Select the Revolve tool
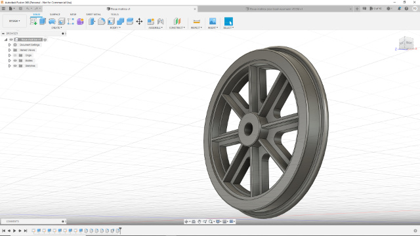Screen dimensions: 420x236 click(52, 22)
